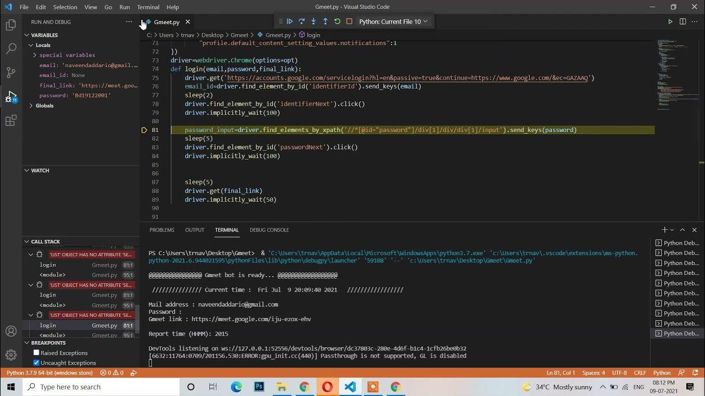Enable the Raised Exceptions breakpoint checkbox

pos(36,353)
